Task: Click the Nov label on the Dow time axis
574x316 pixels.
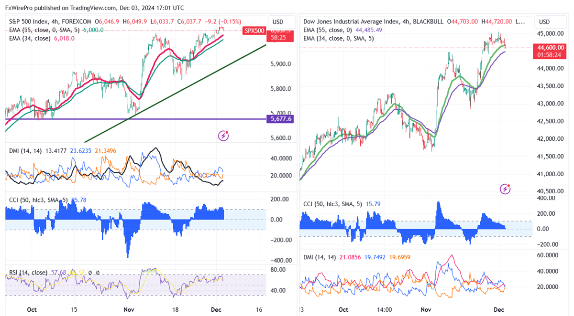Action: click(426, 309)
